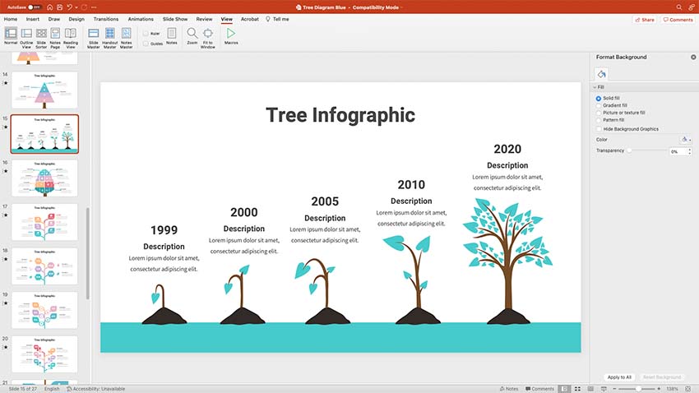Select the Fill paint bucket tab
The image size is (699, 393).
[602, 75]
